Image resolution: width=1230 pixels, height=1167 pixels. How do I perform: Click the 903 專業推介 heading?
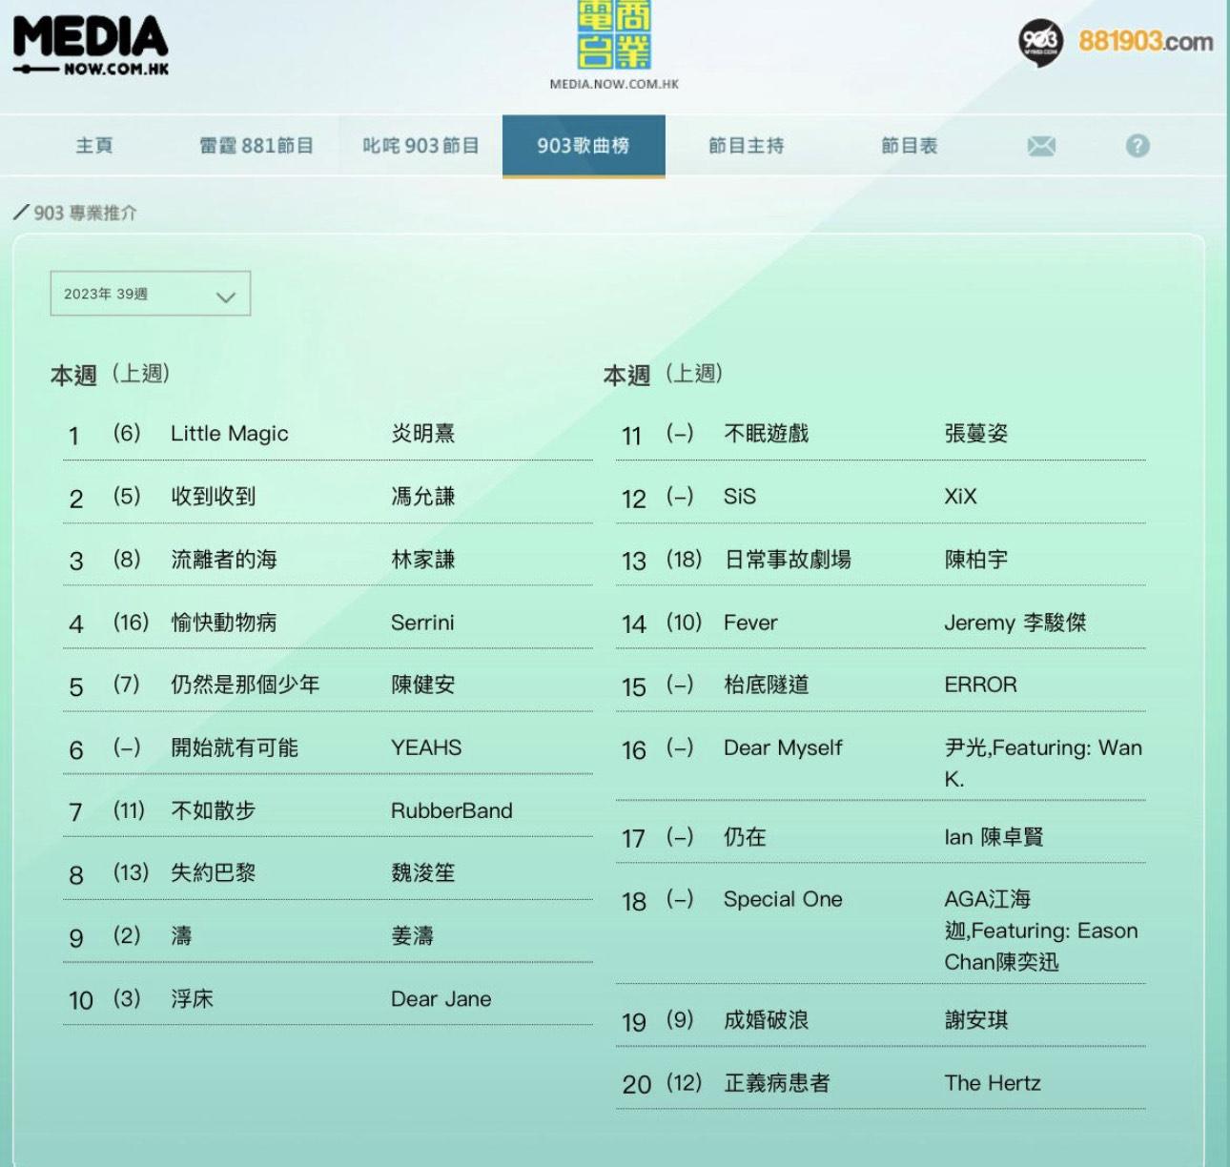point(85,213)
